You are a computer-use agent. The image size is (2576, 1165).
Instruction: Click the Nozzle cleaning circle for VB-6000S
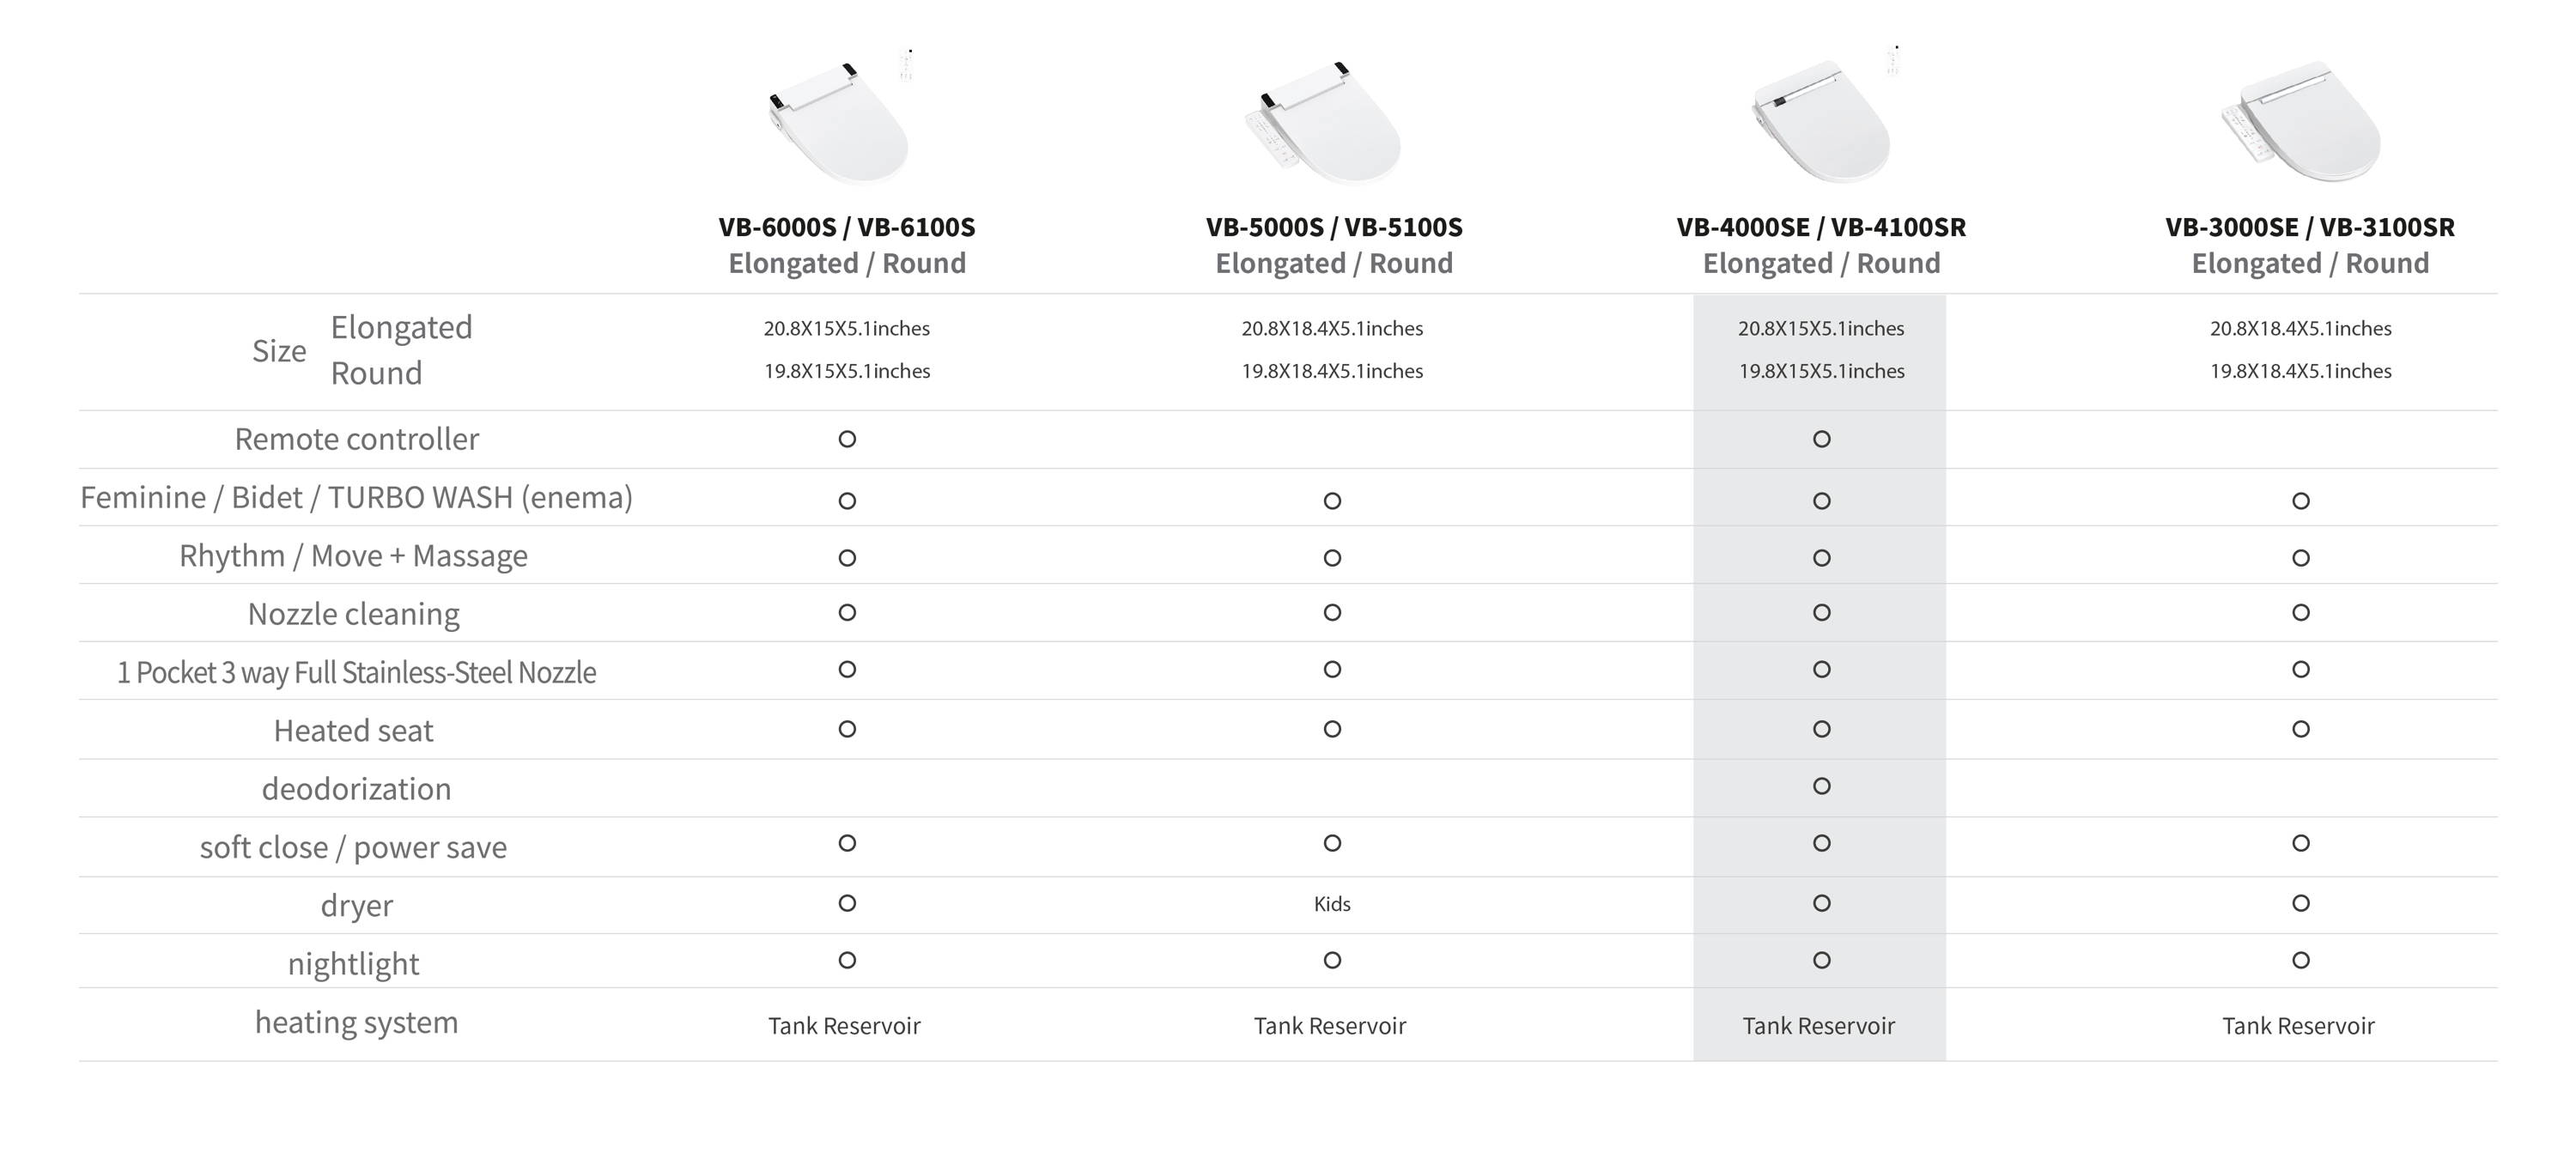[x=847, y=612]
